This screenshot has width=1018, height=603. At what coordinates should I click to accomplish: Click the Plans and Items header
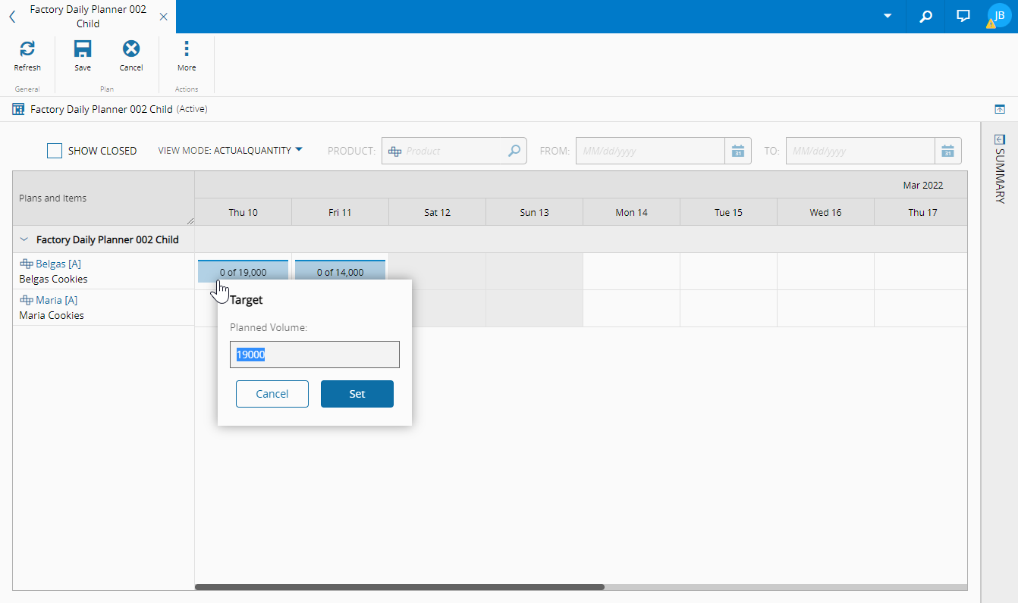[x=103, y=198]
